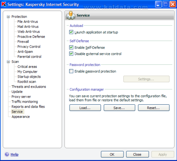Toggle the Enable Self-Defense checkbox
177x161 pixels.
(71, 48)
